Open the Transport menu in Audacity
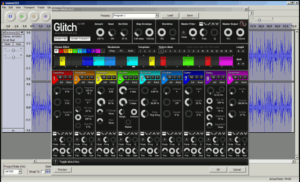The height and width of the screenshot is (182, 300). 29,8
